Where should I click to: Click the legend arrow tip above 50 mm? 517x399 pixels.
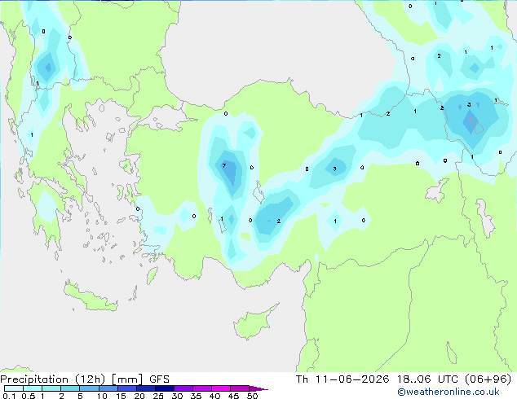(x=258, y=388)
